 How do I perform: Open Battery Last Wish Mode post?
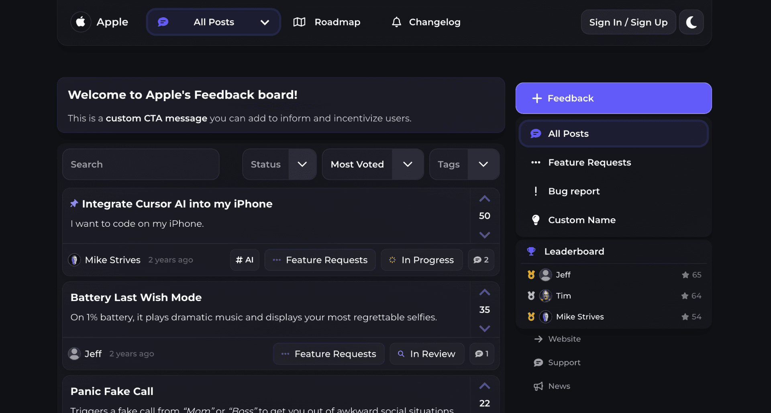(x=136, y=297)
